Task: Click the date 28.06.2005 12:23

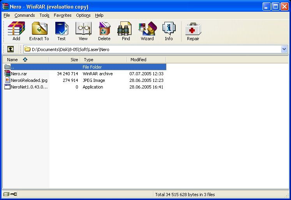Action: pos(146,80)
